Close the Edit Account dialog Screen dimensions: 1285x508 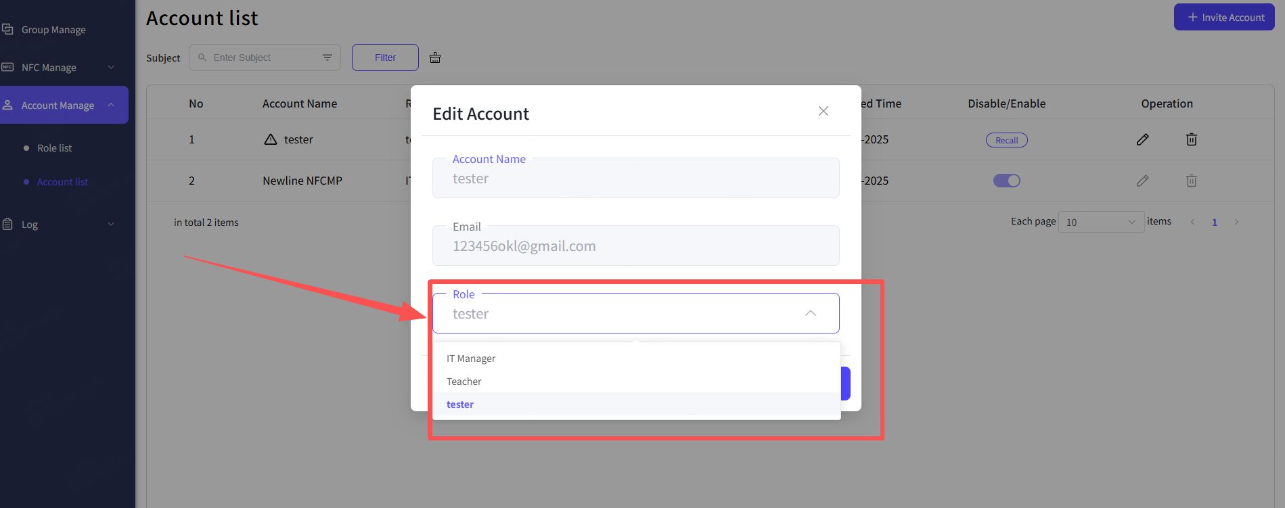coord(823,111)
